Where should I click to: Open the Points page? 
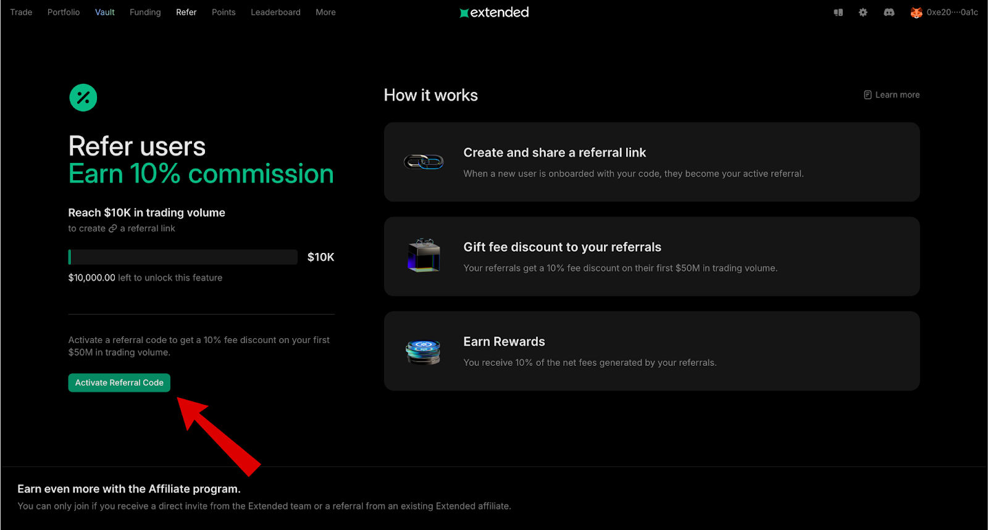click(x=224, y=12)
